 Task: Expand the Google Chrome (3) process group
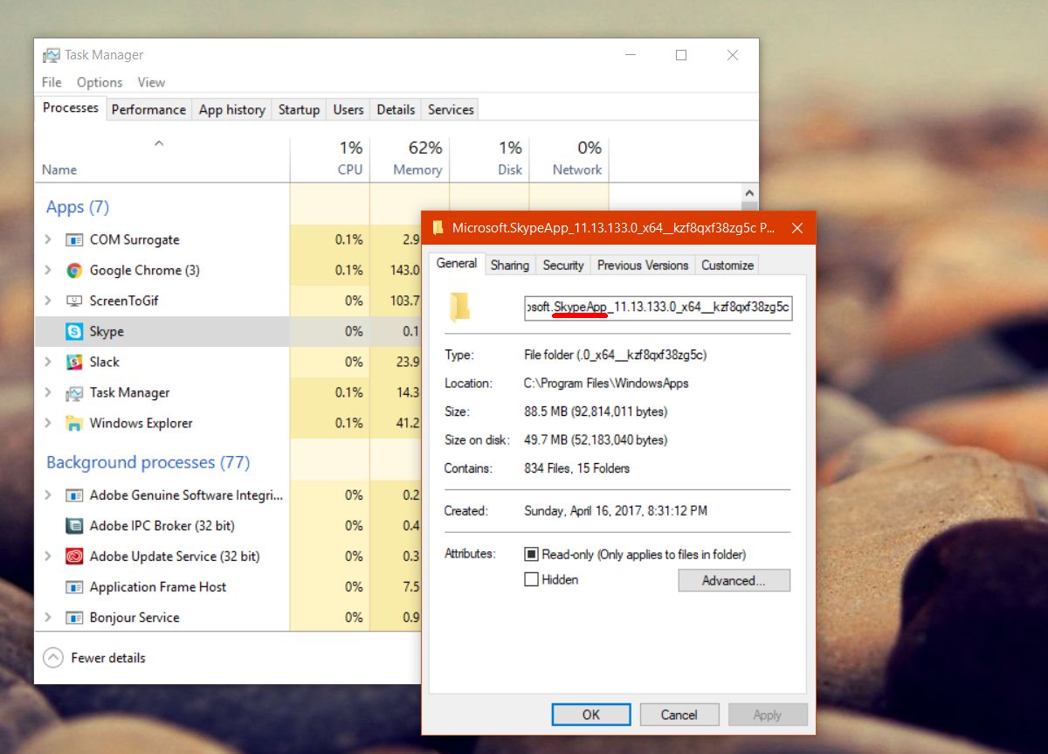[48, 270]
